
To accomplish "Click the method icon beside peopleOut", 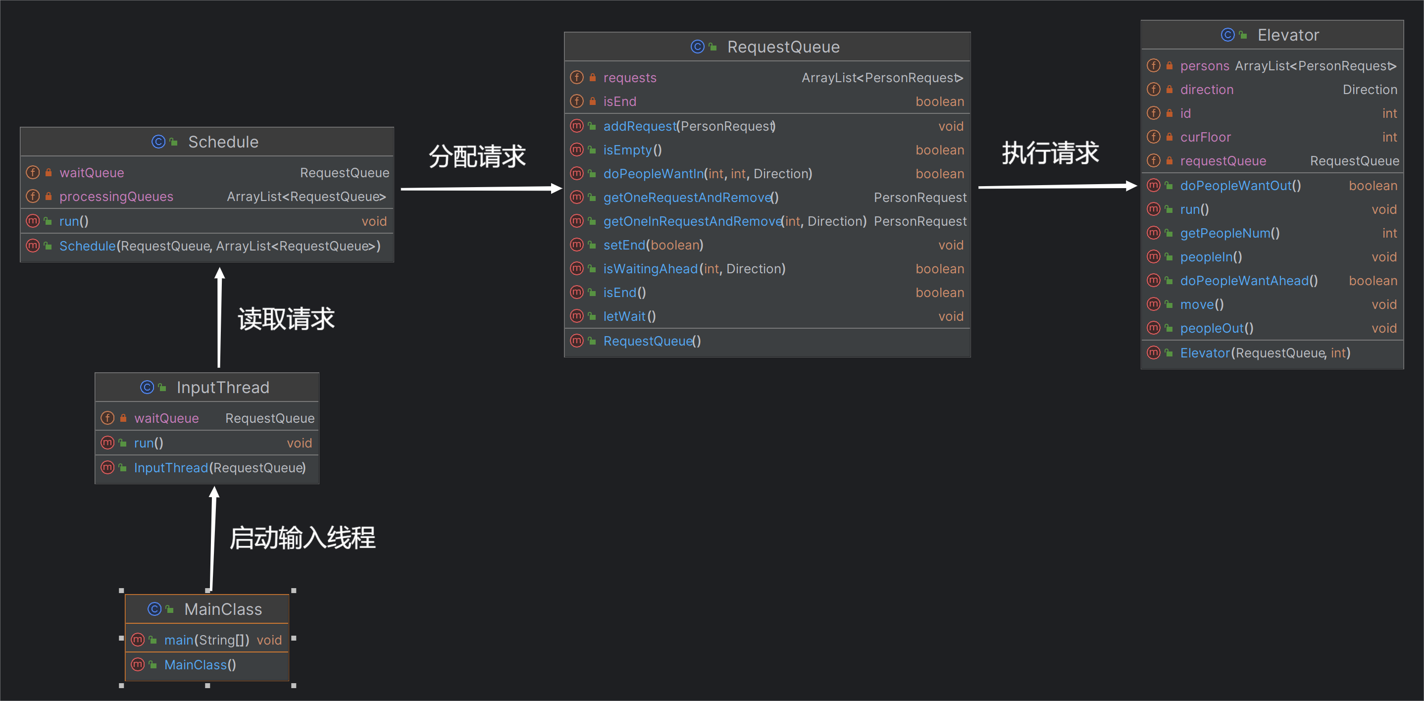I will (1154, 328).
